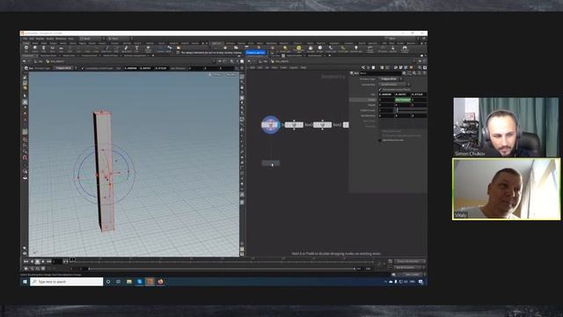Open File Explorer from the taskbar
This screenshot has width=563, height=317.
click(x=129, y=282)
